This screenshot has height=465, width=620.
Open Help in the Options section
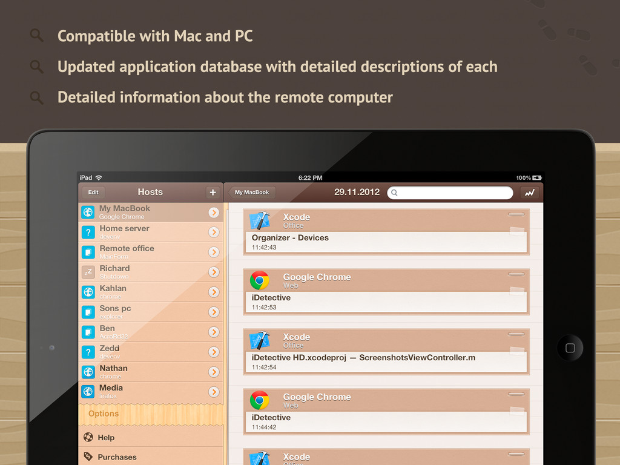pyautogui.click(x=151, y=437)
